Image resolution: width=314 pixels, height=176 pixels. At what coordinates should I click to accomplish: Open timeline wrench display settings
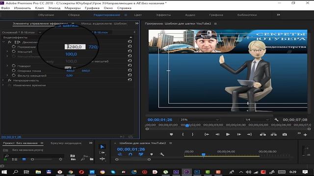point(162,154)
